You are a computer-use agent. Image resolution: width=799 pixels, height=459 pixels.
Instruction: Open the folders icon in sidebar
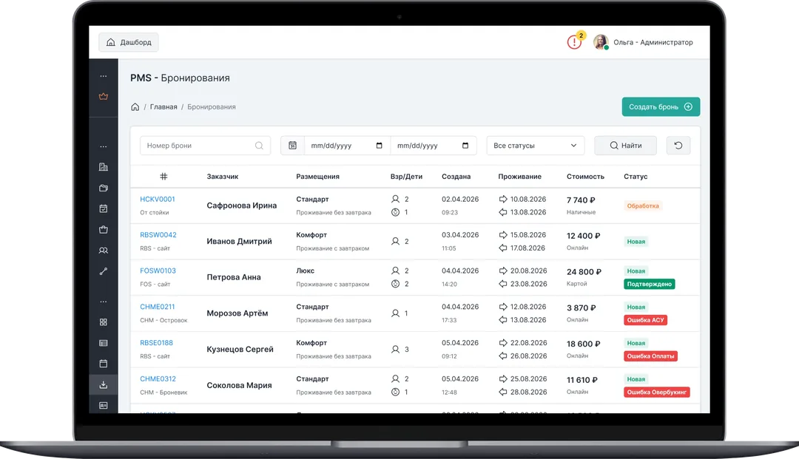[104, 188]
